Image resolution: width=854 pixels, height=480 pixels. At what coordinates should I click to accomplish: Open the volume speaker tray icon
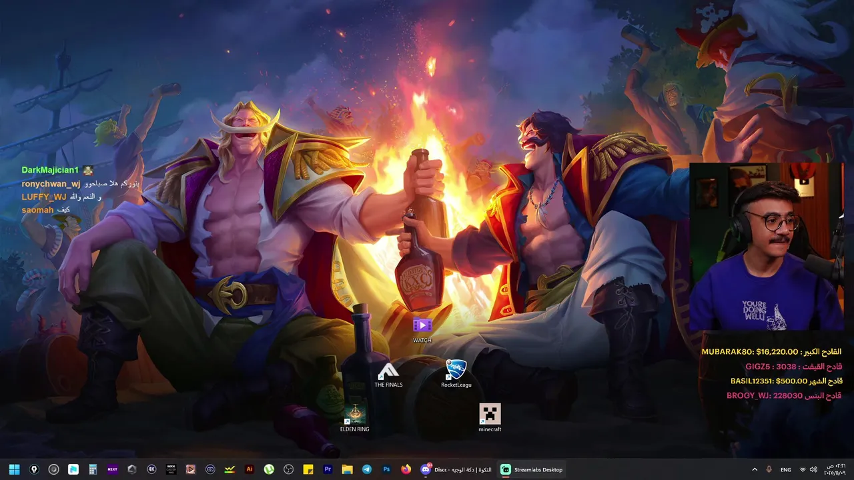coord(813,469)
